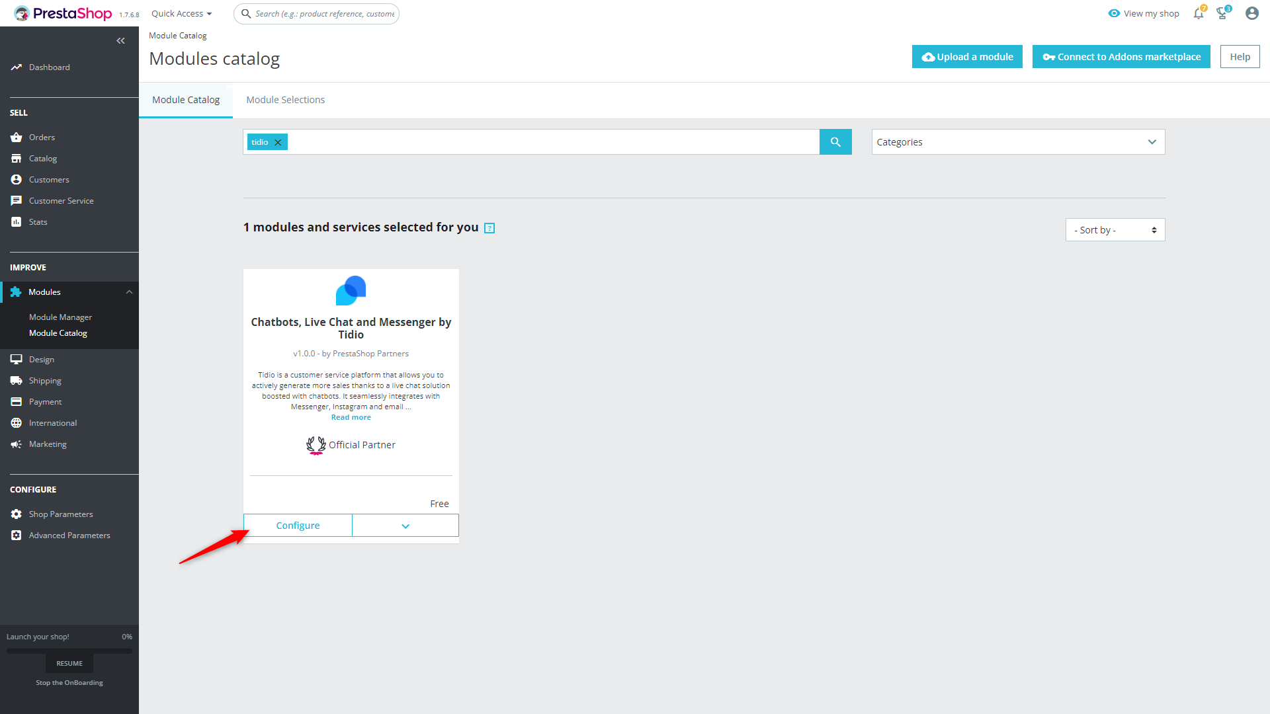
Task: Click the Tidio module title
Action: (x=351, y=329)
